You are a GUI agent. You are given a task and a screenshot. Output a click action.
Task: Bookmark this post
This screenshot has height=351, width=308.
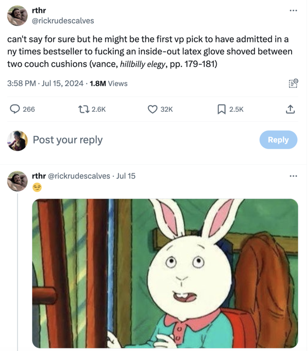(x=221, y=110)
